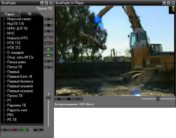Choose the Первый бизнеса channel

point(20,81)
